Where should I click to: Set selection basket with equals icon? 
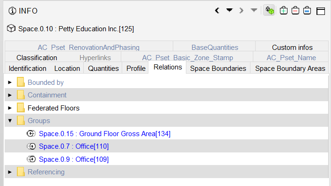307,11
